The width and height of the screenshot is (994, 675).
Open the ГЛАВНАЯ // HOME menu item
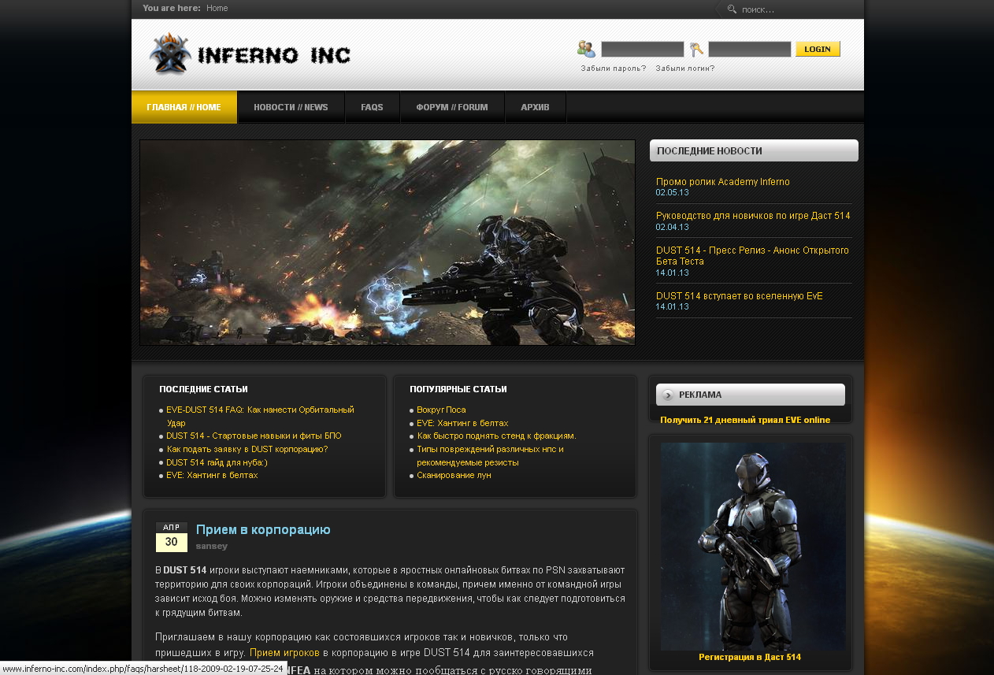(x=184, y=107)
